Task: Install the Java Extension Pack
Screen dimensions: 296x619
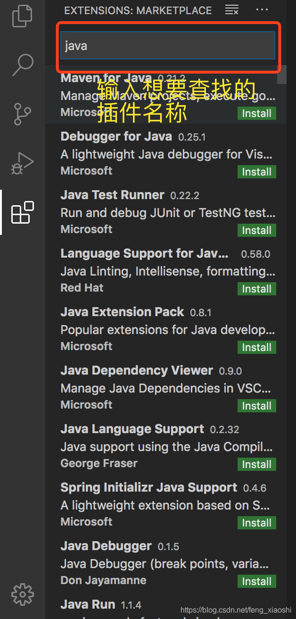Action: (x=257, y=347)
